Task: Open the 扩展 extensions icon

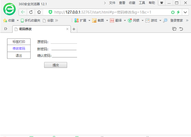Action: [x=77, y=21]
